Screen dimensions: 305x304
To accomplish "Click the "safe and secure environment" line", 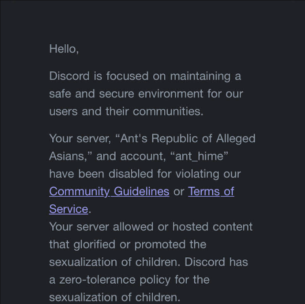I will click(146, 94).
